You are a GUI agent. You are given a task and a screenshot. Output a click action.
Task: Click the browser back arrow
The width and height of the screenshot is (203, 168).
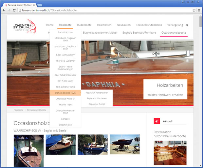[4, 10]
